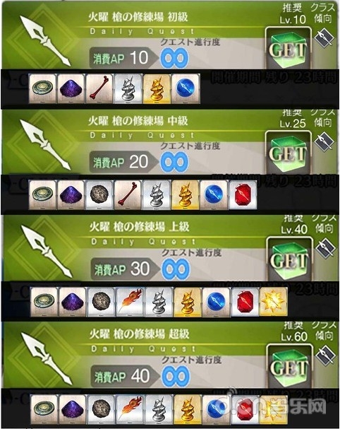Click the gray stone ball in 中級 drops
Viewport: 340px width, 429px height.
click(x=99, y=195)
